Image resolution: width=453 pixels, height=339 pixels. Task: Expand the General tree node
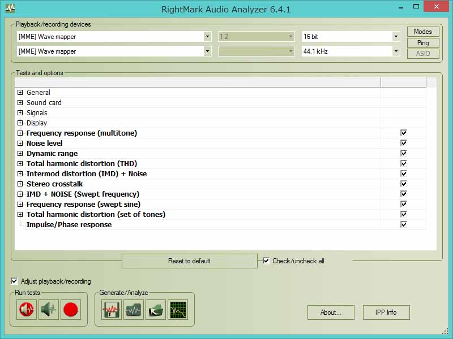[20, 93]
